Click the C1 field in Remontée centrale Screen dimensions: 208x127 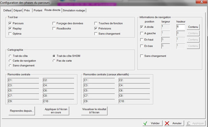[23, 80]
